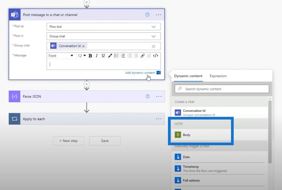The height and width of the screenshot is (190, 282).
Task: Click the Parse JSON braces icon
Action: (x=14, y=96)
